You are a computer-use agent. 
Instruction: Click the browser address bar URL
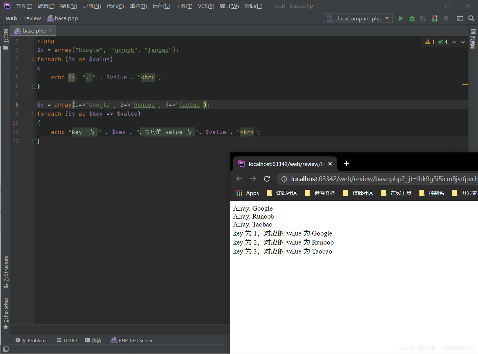[x=384, y=179]
